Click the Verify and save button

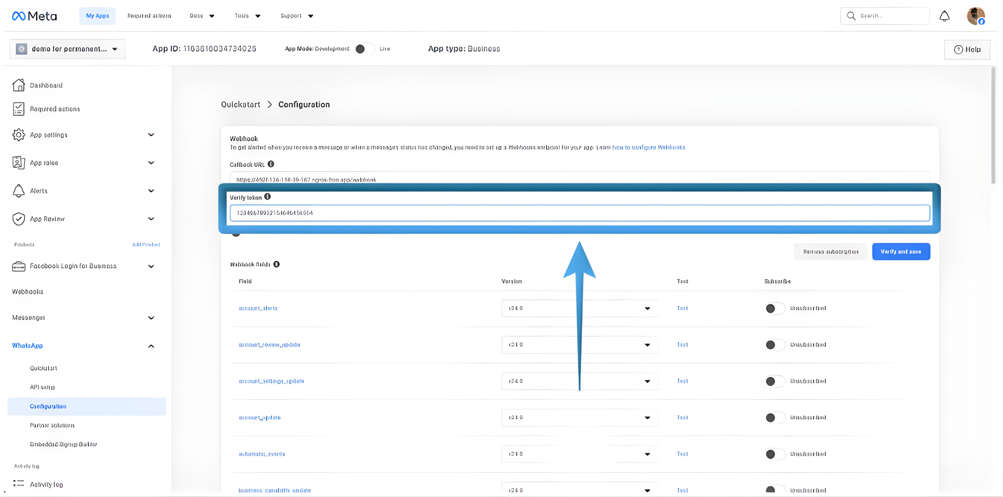coord(900,252)
